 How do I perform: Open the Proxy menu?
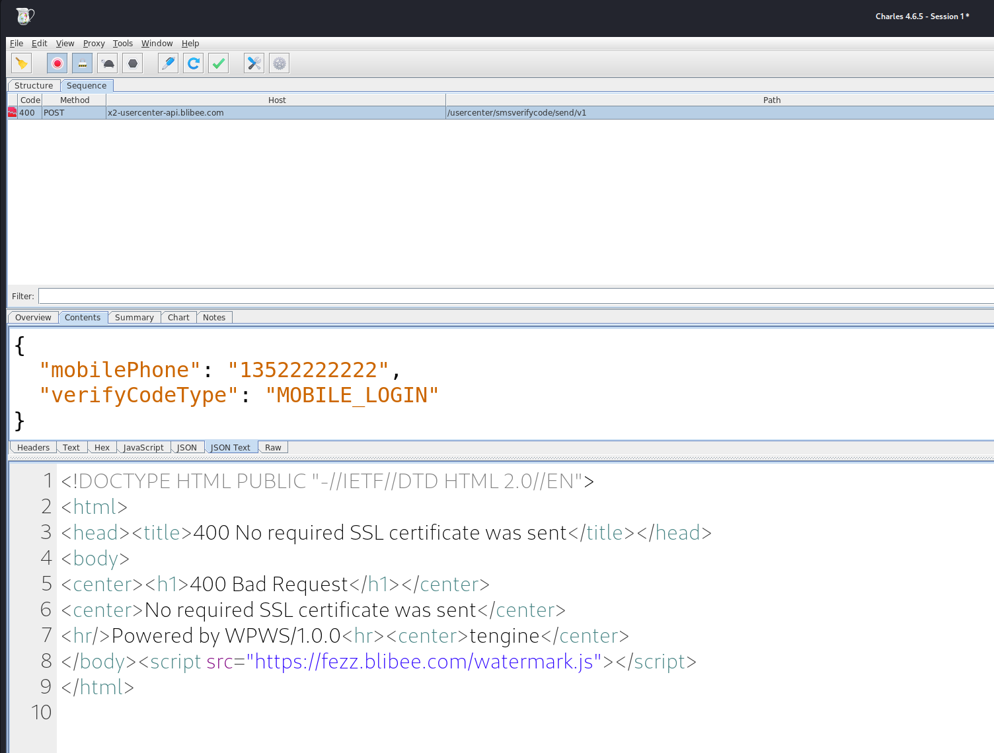[94, 44]
